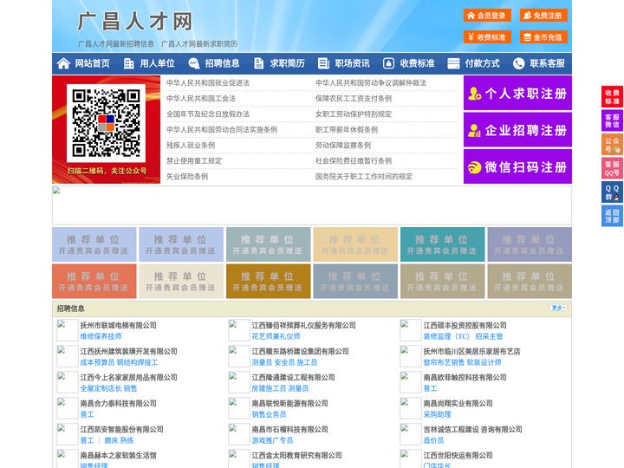This screenshot has width=624, height=468.
Task: Select 求职简历 in the navigation bar
Action: point(288,63)
